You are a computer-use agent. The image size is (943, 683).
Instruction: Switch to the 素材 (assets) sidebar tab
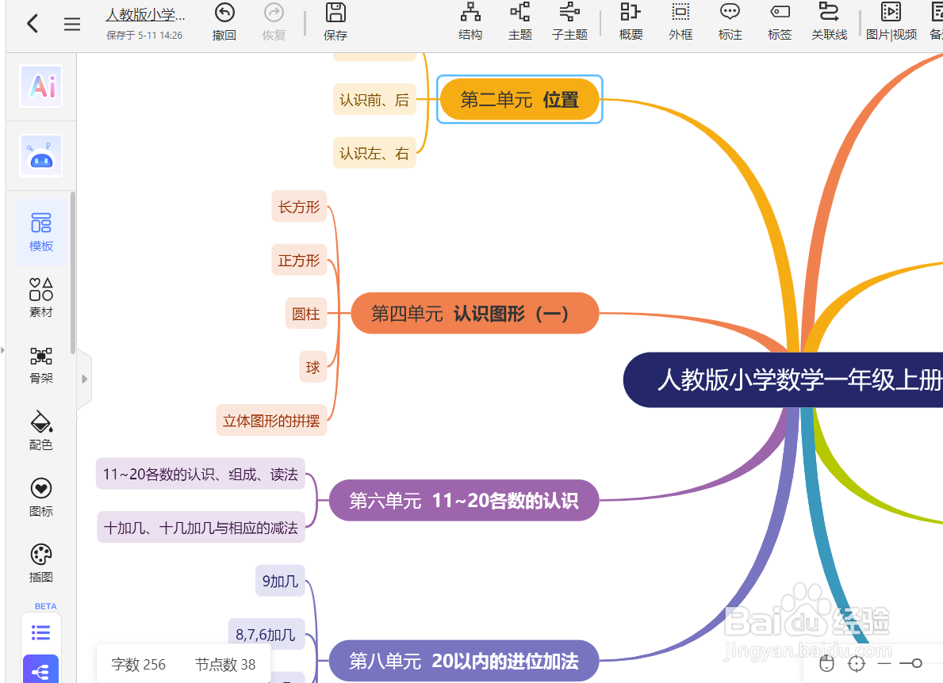click(40, 298)
